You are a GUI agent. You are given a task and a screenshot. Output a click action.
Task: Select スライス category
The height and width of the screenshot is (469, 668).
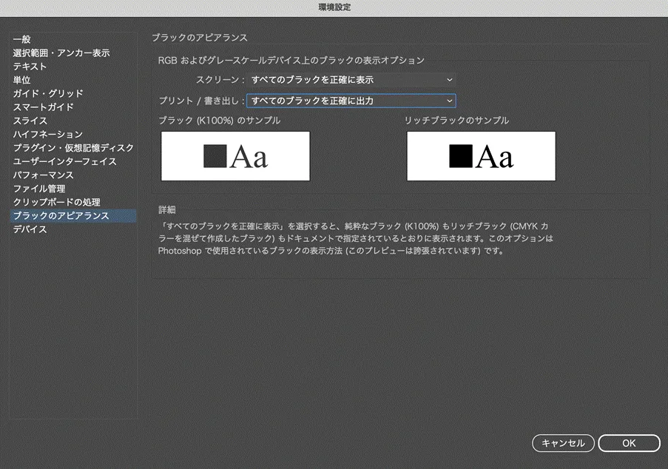(x=30, y=121)
